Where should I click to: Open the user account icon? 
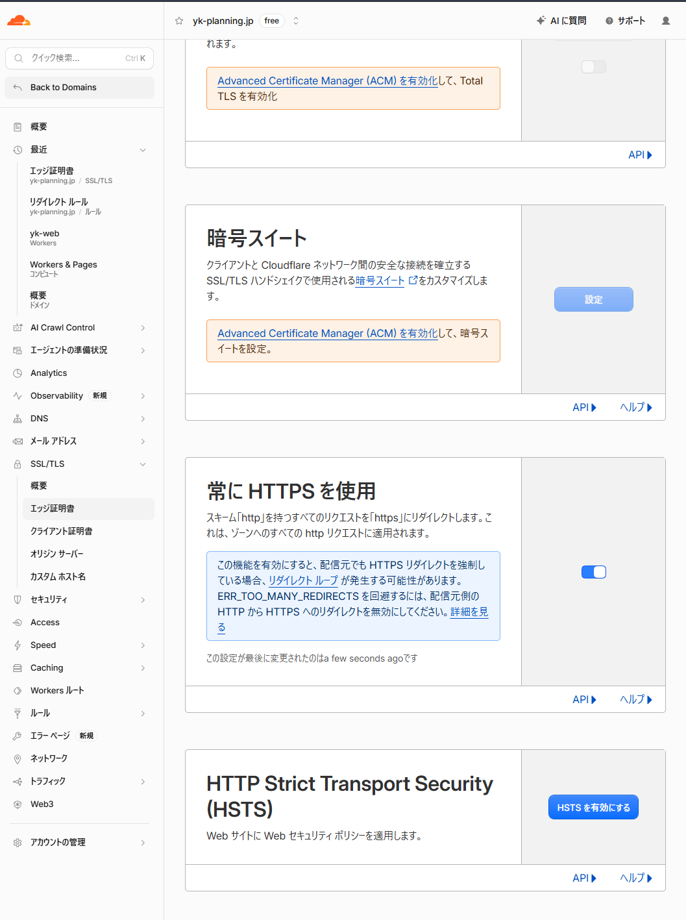pos(666,21)
